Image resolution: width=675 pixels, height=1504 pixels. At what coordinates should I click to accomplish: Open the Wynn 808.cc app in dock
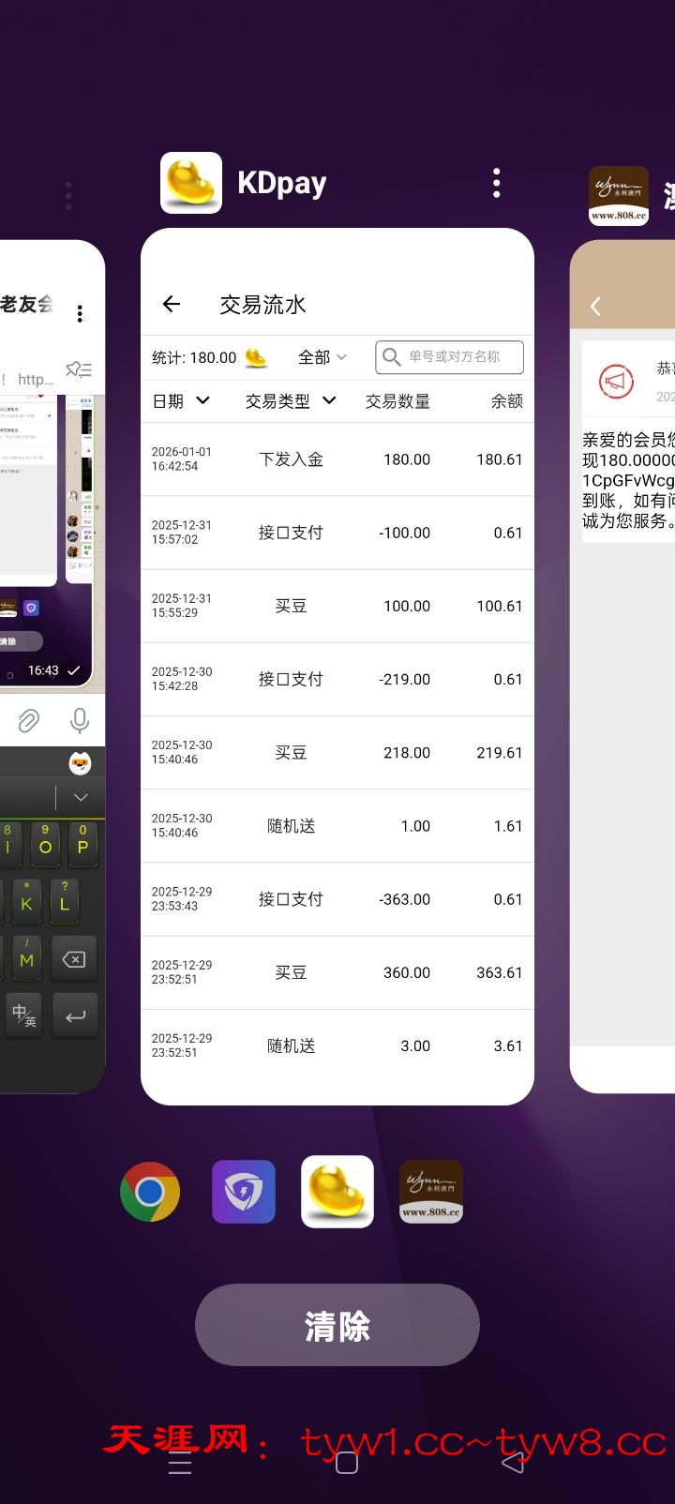click(431, 1192)
